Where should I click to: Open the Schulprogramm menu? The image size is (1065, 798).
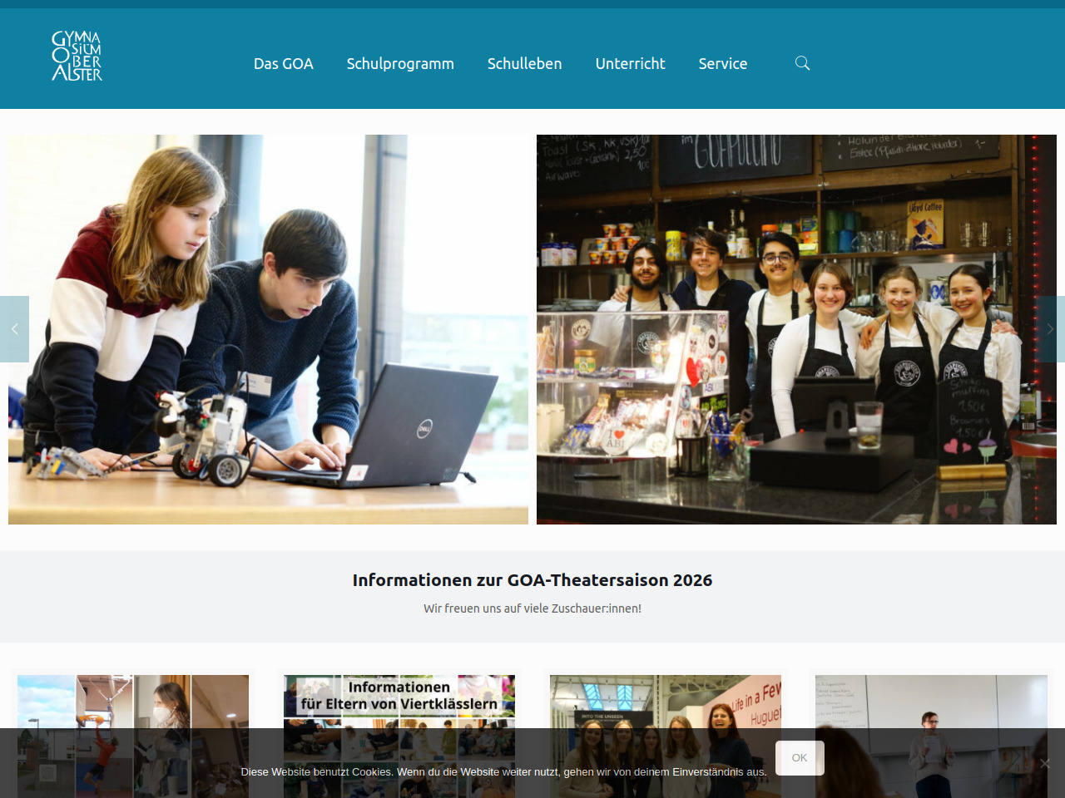point(400,64)
